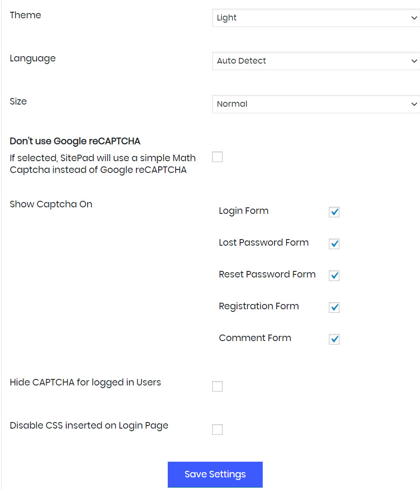
Task: Click the Comment Form label text
Action: 255,338
